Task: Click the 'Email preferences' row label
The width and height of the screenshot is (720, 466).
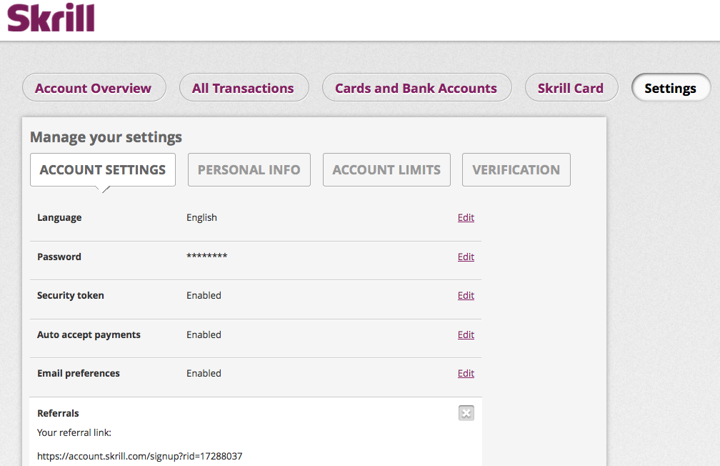Action: (x=79, y=374)
